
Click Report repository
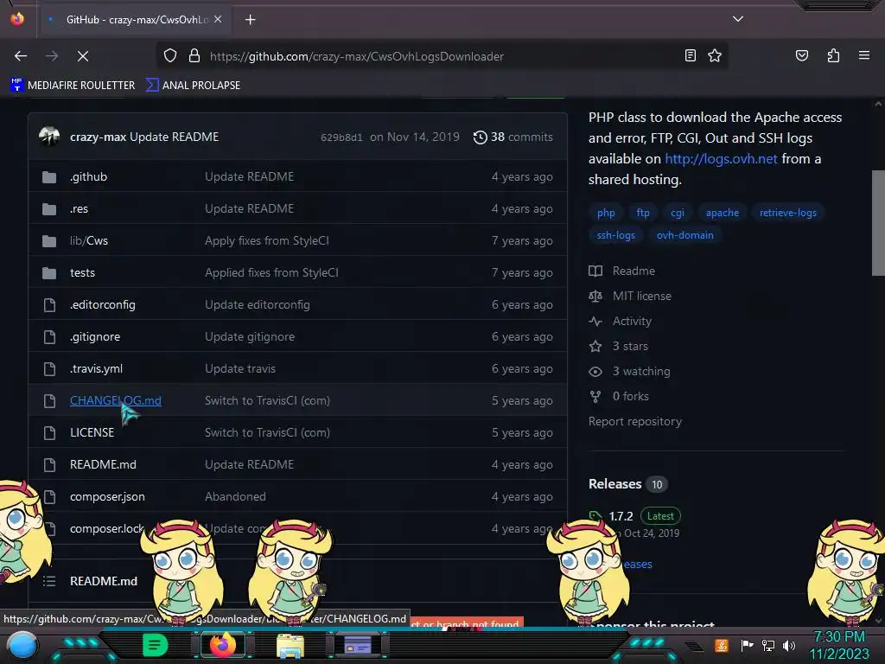pyautogui.click(x=635, y=422)
